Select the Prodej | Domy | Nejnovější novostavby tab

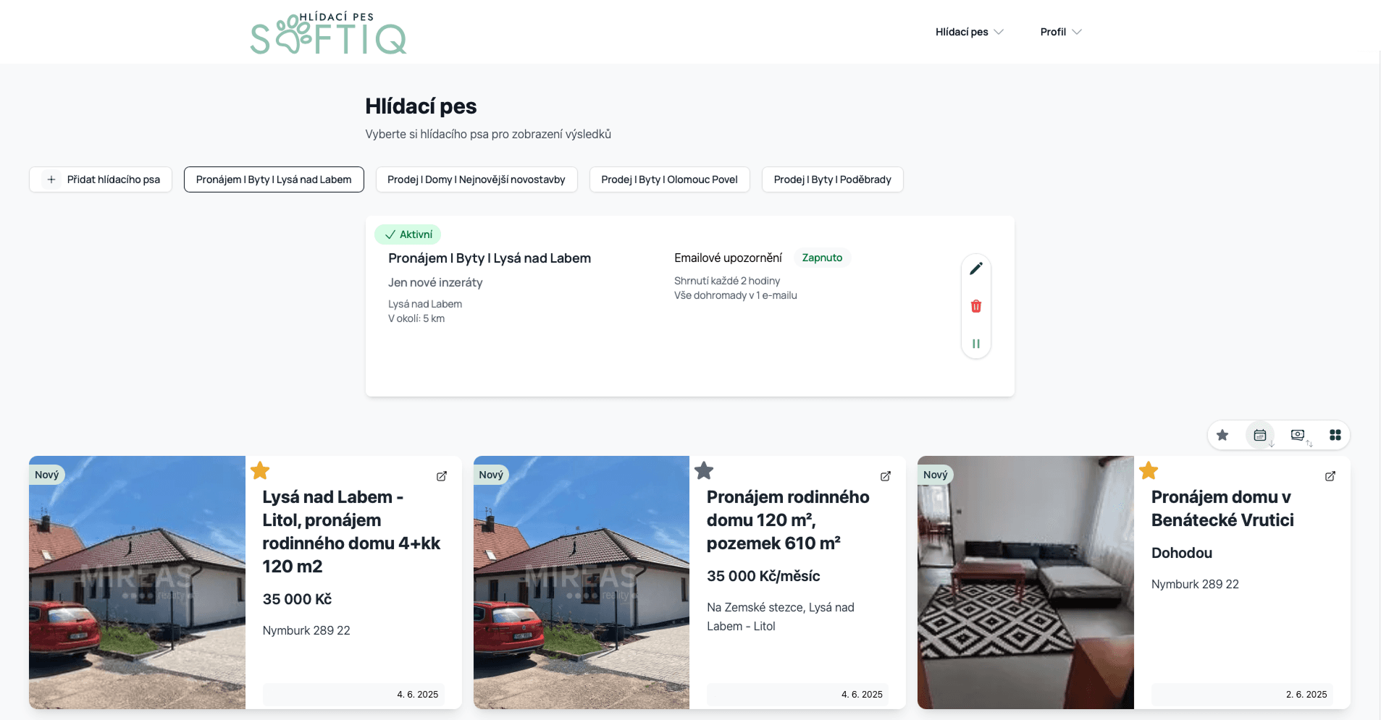[x=476, y=179]
